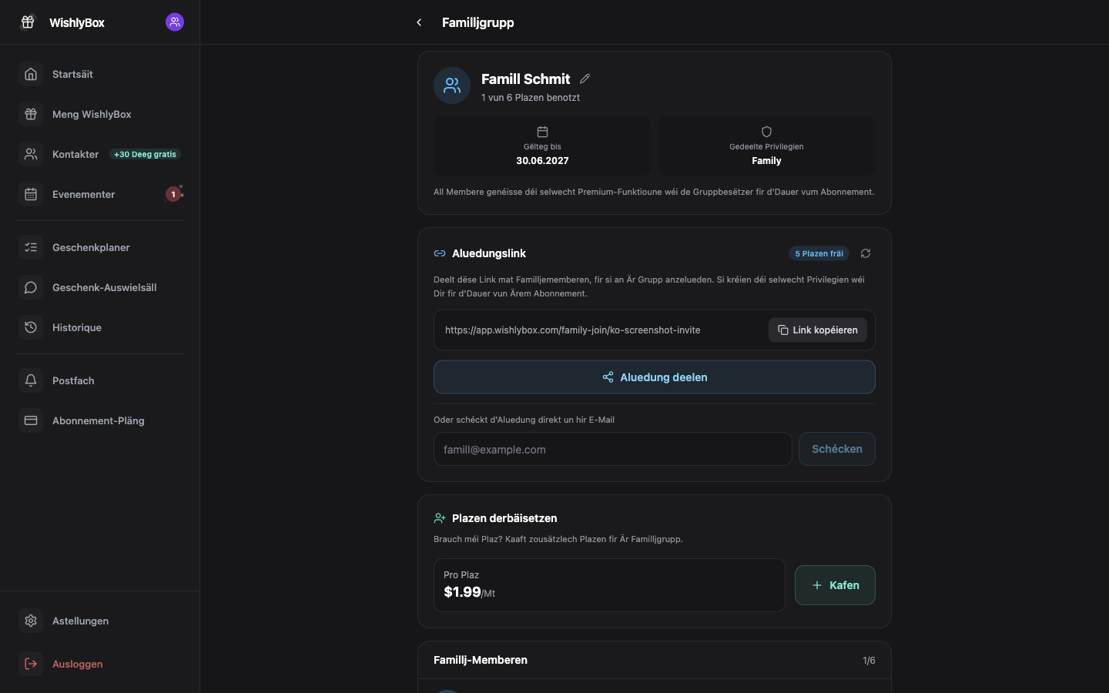Open Evenementer in the sidebar
This screenshot has width=1109, height=693.
100,194
